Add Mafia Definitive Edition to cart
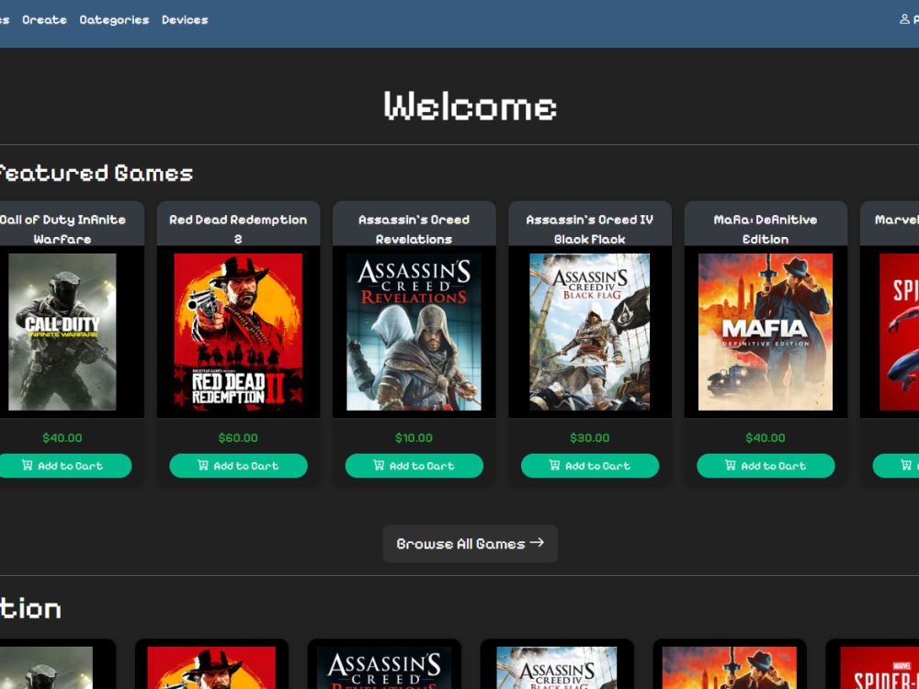919x689 pixels. coord(766,466)
